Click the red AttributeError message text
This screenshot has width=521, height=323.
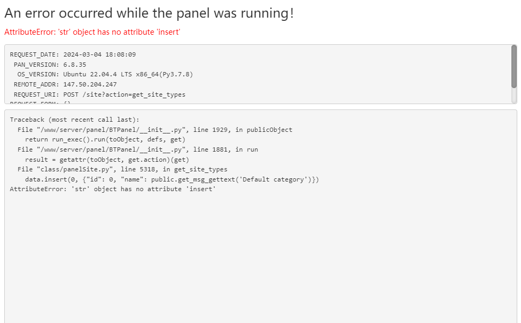pyautogui.click(x=92, y=32)
